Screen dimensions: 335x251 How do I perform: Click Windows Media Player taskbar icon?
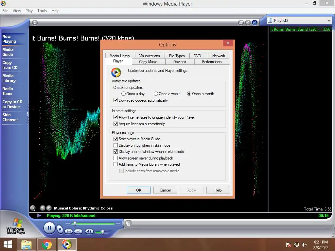(67, 244)
